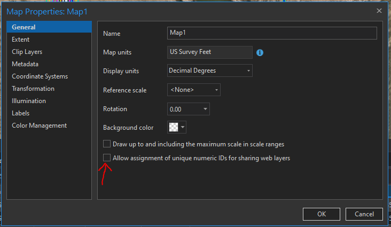Enable draw up to maximum scale checkbox
The width and height of the screenshot is (391, 227).
(107, 144)
